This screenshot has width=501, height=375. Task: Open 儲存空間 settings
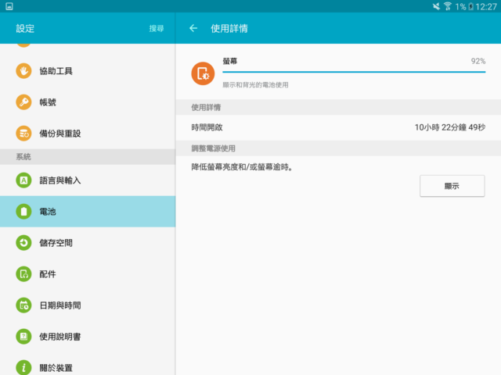[88, 243]
